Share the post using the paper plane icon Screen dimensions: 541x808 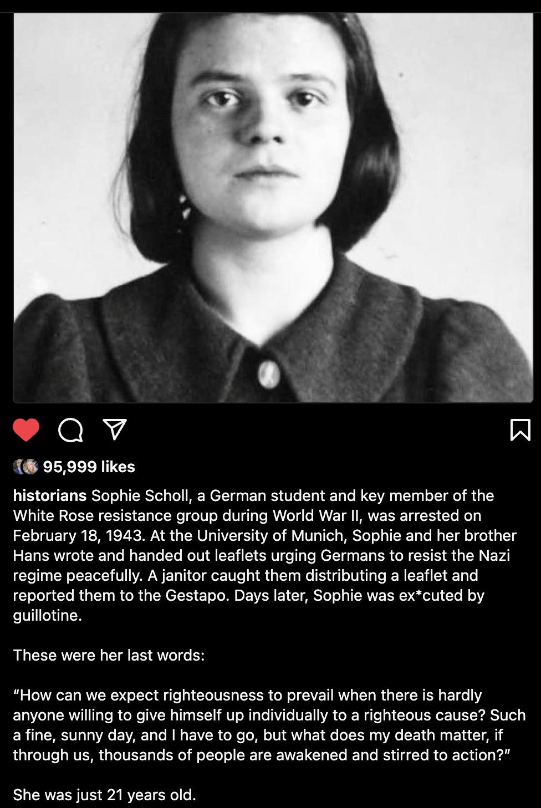115,429
